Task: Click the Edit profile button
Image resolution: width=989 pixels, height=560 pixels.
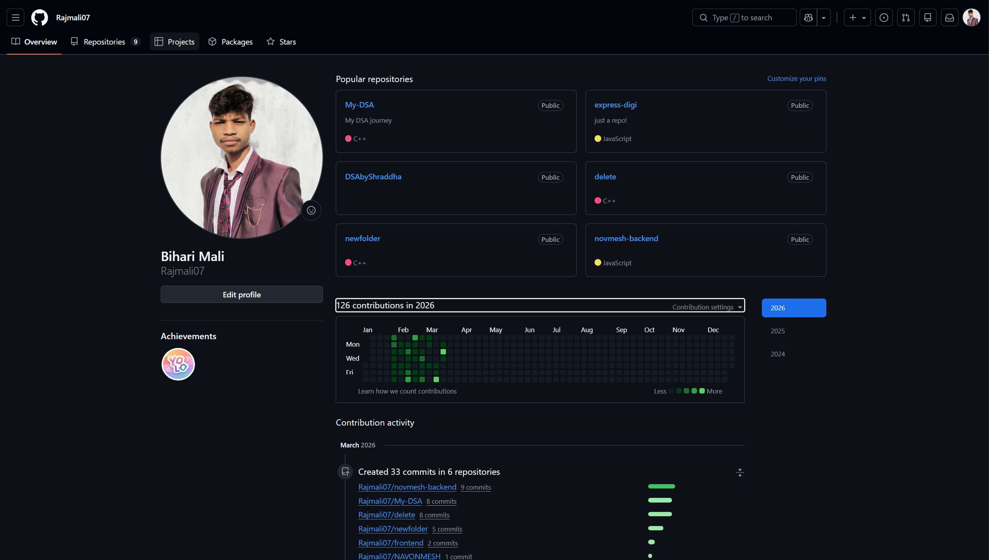Action: pos(241,294)
